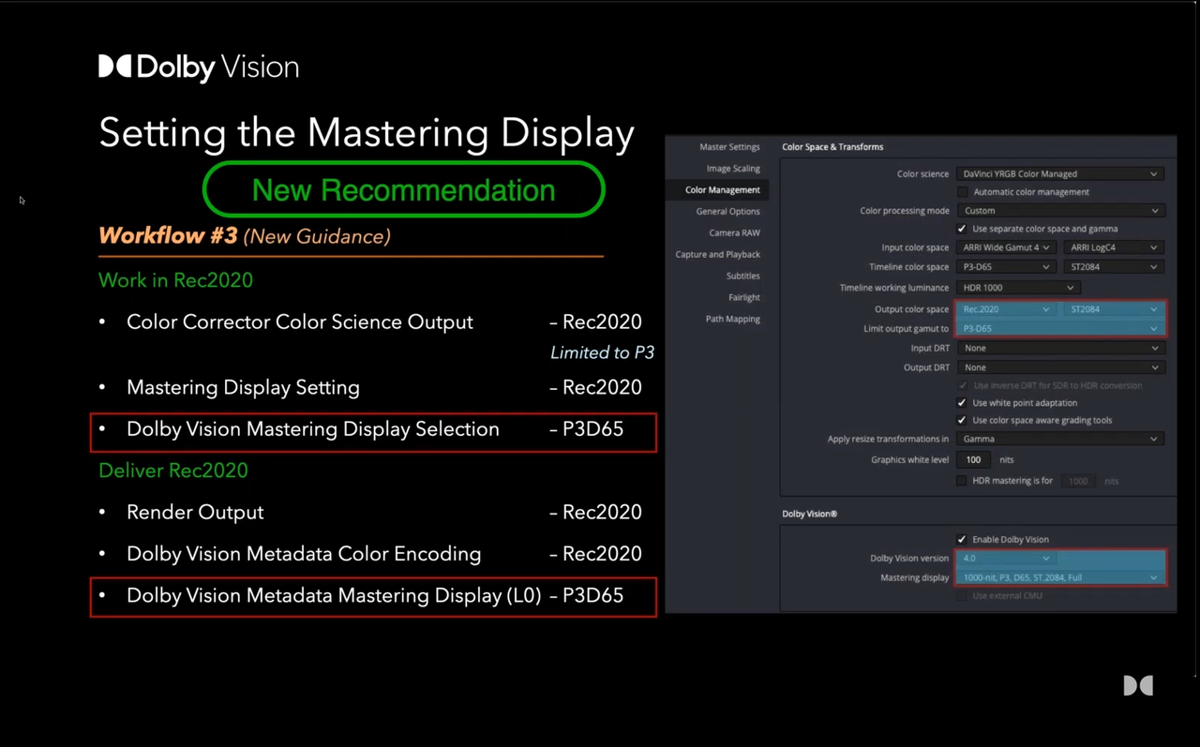Open the Dolby Vision version dropdown
Image resolution: width=1200 pixels, height=747 pixels.
point(1006,559)
